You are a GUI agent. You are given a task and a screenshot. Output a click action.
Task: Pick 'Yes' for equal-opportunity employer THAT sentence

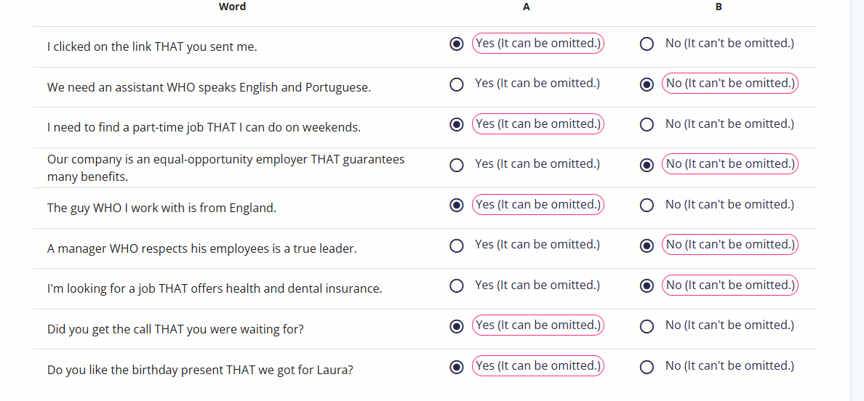[x=456, y=165]
